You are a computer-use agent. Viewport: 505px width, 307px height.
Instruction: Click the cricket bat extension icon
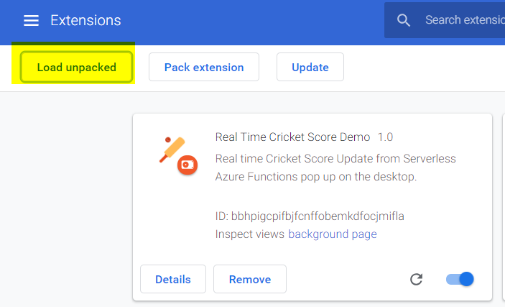click(172, 150)
